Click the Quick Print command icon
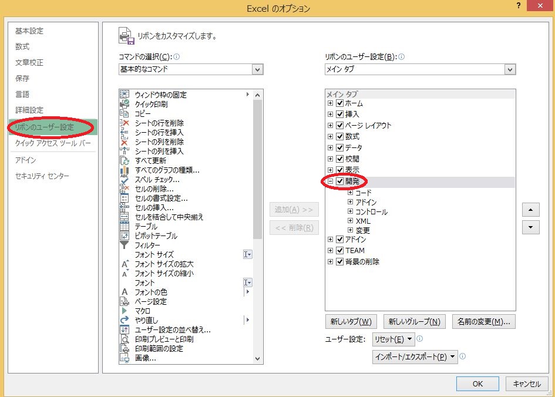This screenshot has width=555, height=397. (125, 104)
